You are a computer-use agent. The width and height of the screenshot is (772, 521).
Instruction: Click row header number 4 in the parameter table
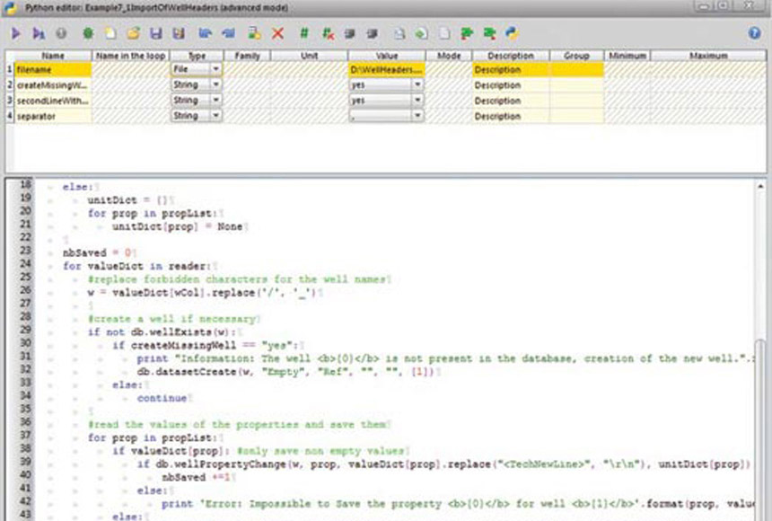click(10, 116)
